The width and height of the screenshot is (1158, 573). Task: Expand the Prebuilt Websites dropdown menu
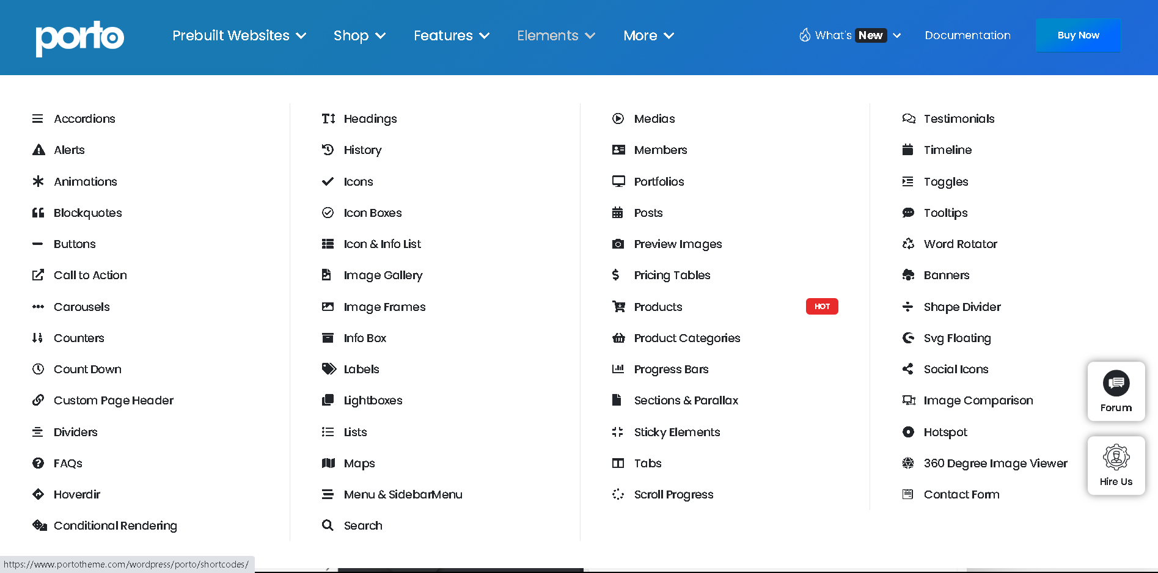[239, 35]
